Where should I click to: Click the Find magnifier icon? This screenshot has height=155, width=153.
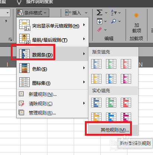click(x=114, y=21)
